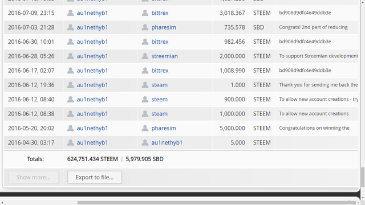This screenshot has width=365, height=205.
Task: Click sender avatar icon in 2016-06-28 row
Action: tap(71, 56)
